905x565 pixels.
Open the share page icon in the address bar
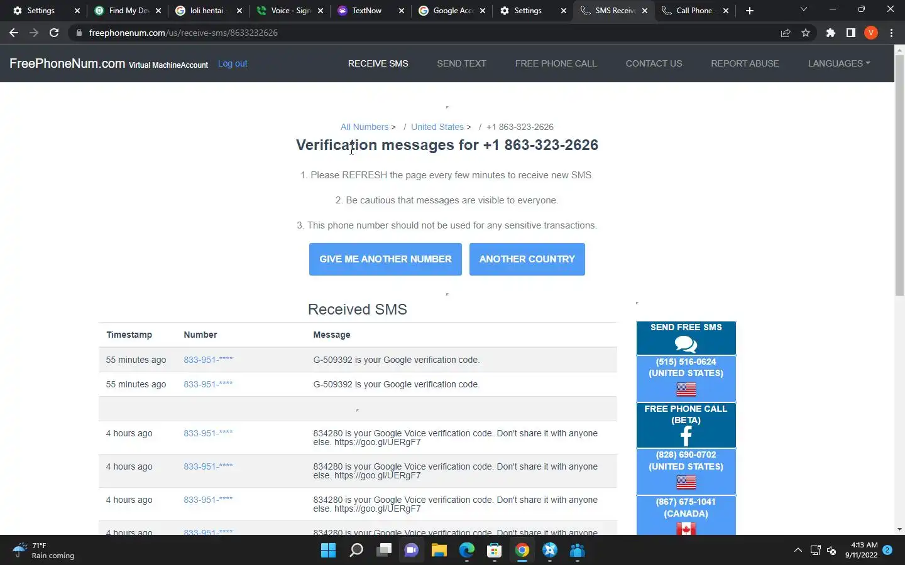(786, 33)
